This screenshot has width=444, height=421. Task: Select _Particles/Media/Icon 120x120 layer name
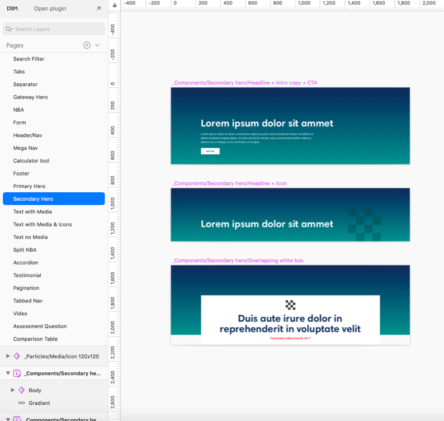tap(62, 357)
